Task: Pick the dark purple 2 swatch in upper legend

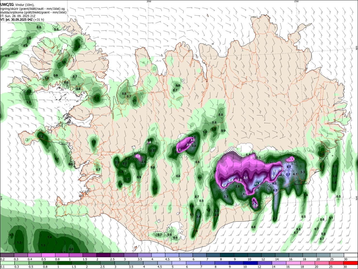Action: click(103, 255)
